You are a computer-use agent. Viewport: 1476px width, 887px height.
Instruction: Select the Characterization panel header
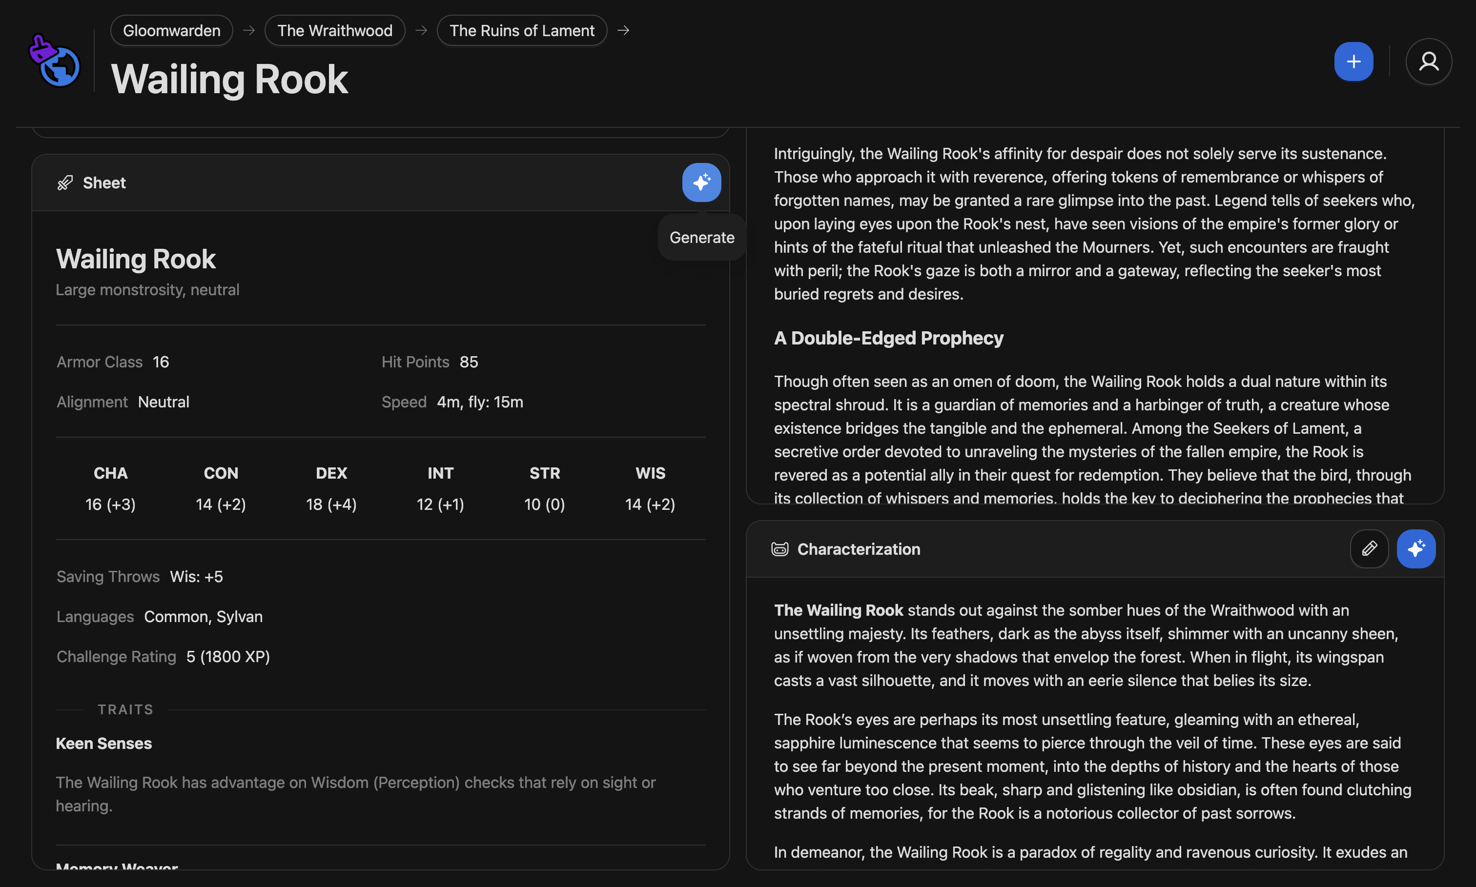[x=858, y=549]
